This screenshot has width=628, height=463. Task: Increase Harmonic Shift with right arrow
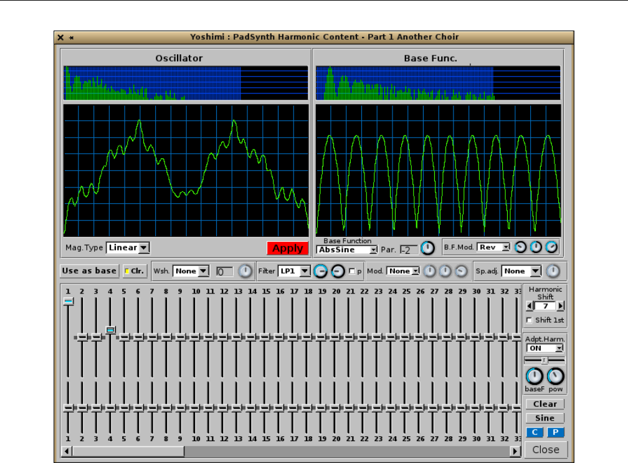pos(561,306)
